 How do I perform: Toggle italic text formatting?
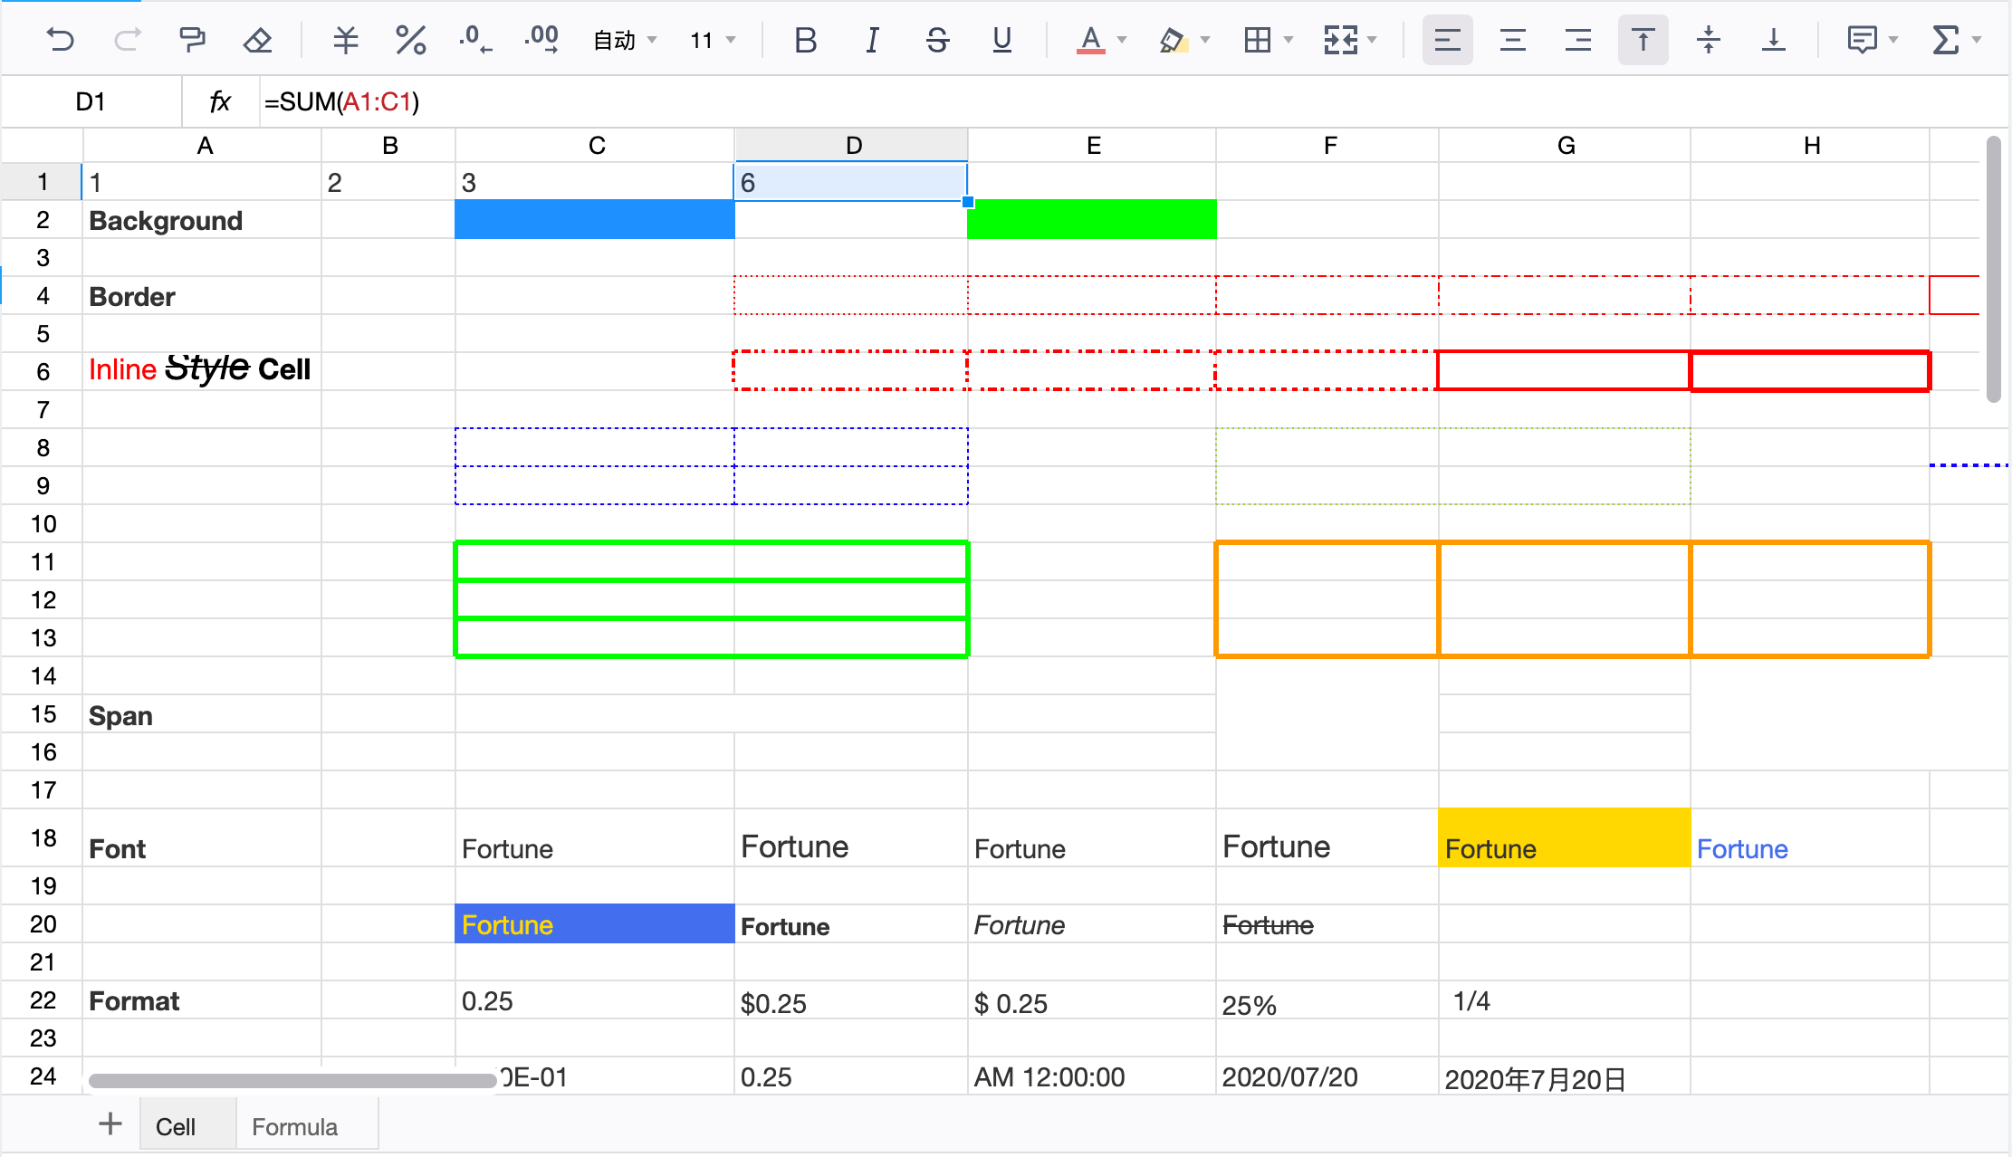pos(871,40)
